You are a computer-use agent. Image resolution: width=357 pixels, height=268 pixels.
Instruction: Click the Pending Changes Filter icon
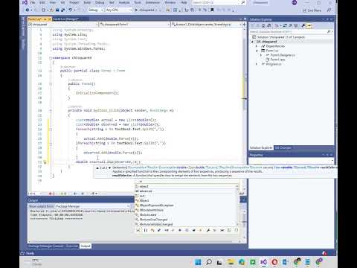[x=277, y=25]
